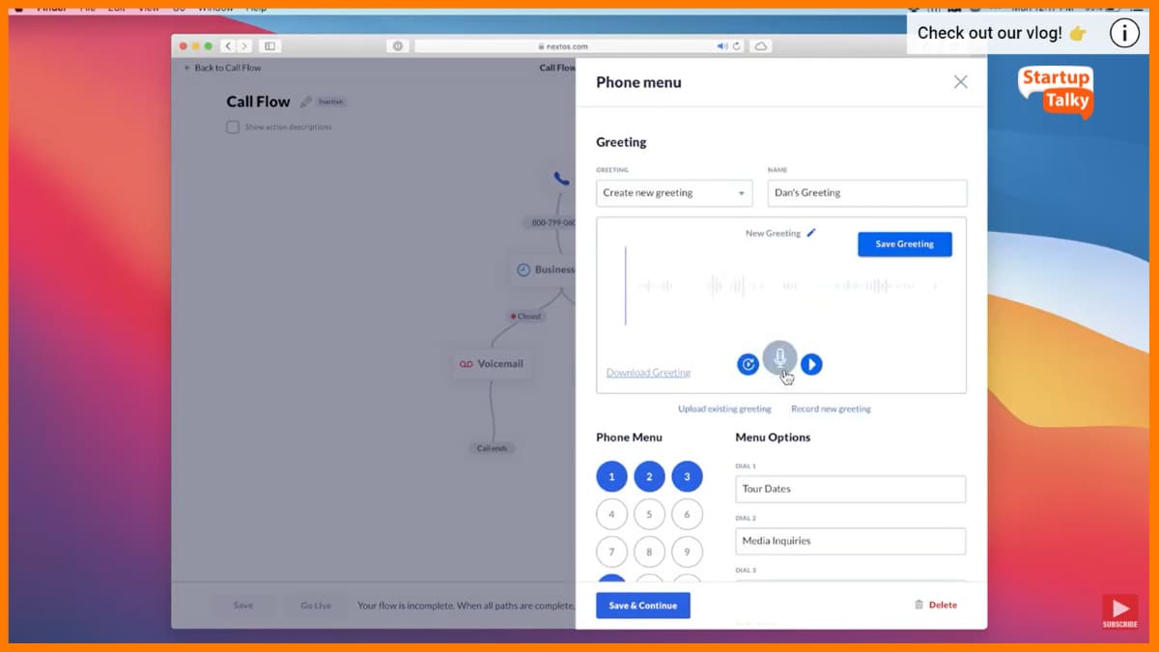This screenshot has height=652, width=1159.
Task: Click the Download Greeting link
Action: (648, 372)
